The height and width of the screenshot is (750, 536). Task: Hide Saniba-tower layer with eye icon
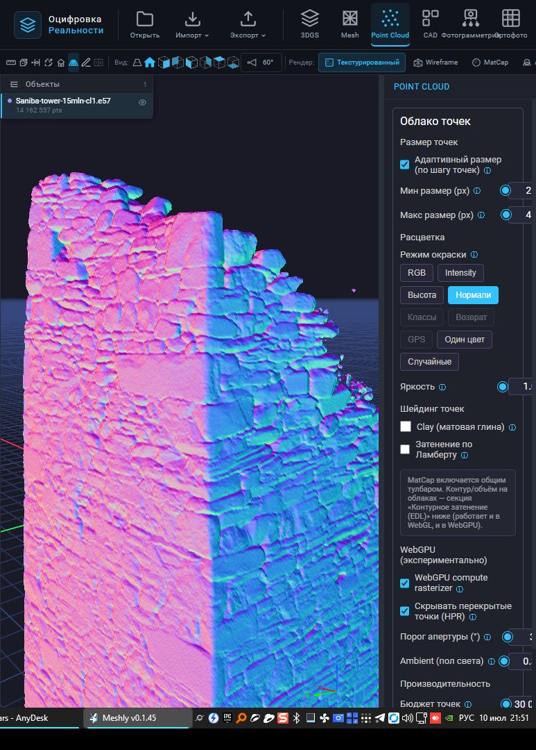point(142,102)
